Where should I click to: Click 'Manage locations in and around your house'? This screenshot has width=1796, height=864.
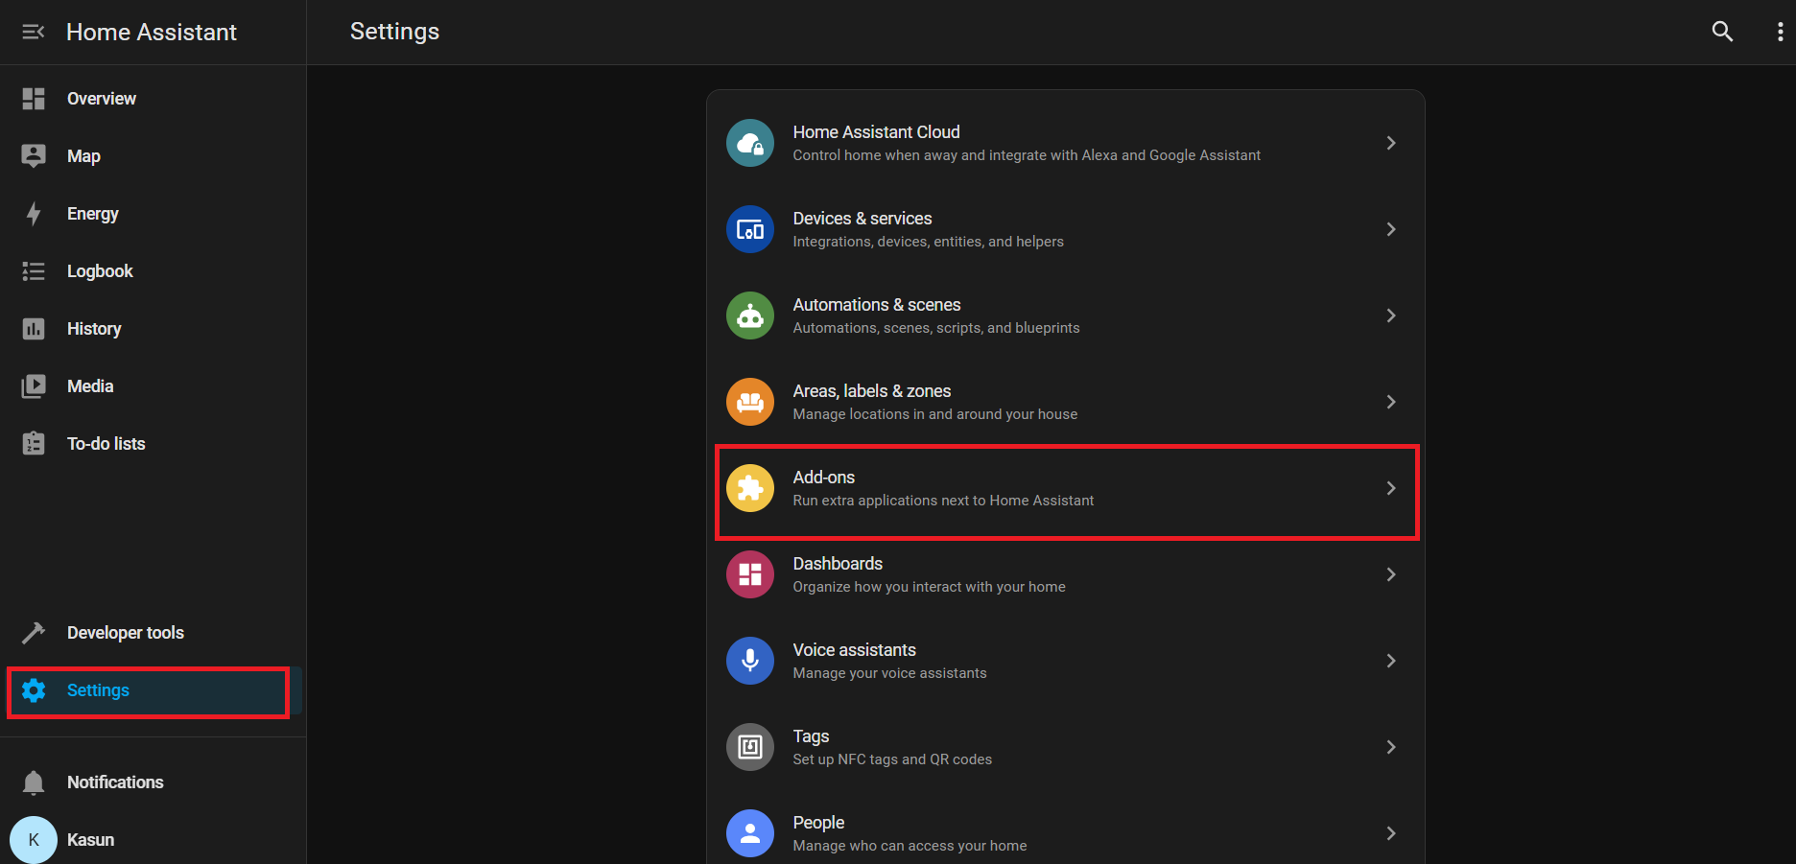pyautogui.click(x=935, y=414)
